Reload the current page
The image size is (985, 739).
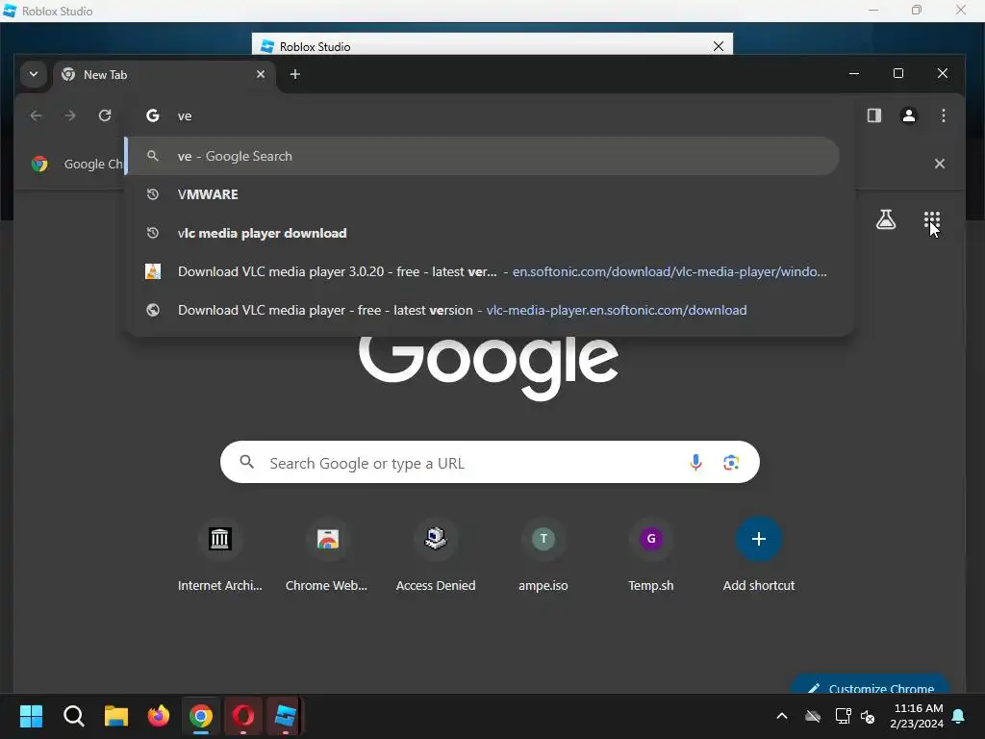(105, 115)
